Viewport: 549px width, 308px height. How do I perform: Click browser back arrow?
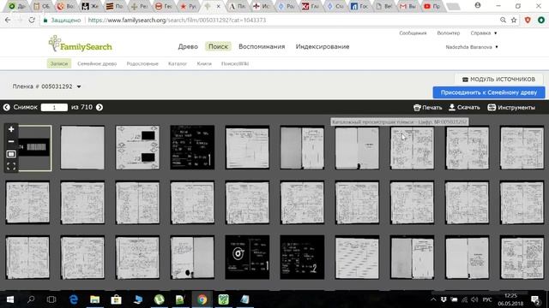8,21
